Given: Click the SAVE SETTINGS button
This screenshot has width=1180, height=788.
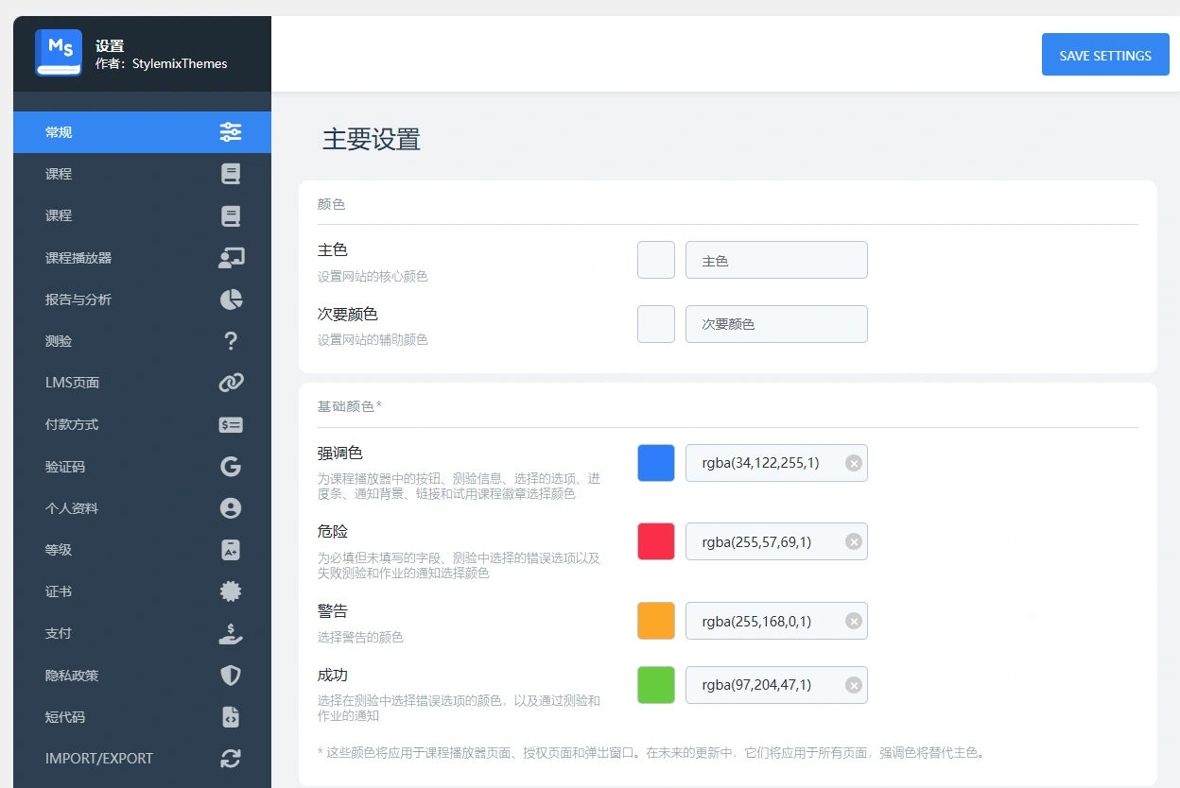Looking at the screenshot, I should [x=1104, y=54].
